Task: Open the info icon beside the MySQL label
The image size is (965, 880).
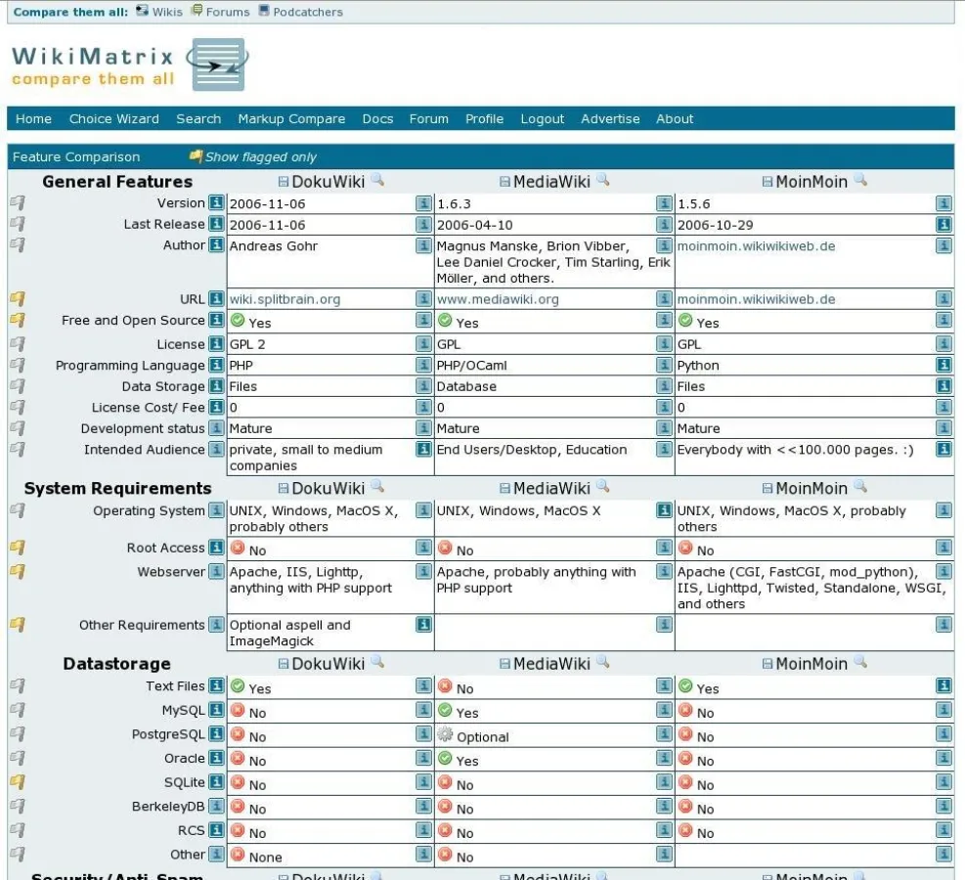Action: (216, 711)
